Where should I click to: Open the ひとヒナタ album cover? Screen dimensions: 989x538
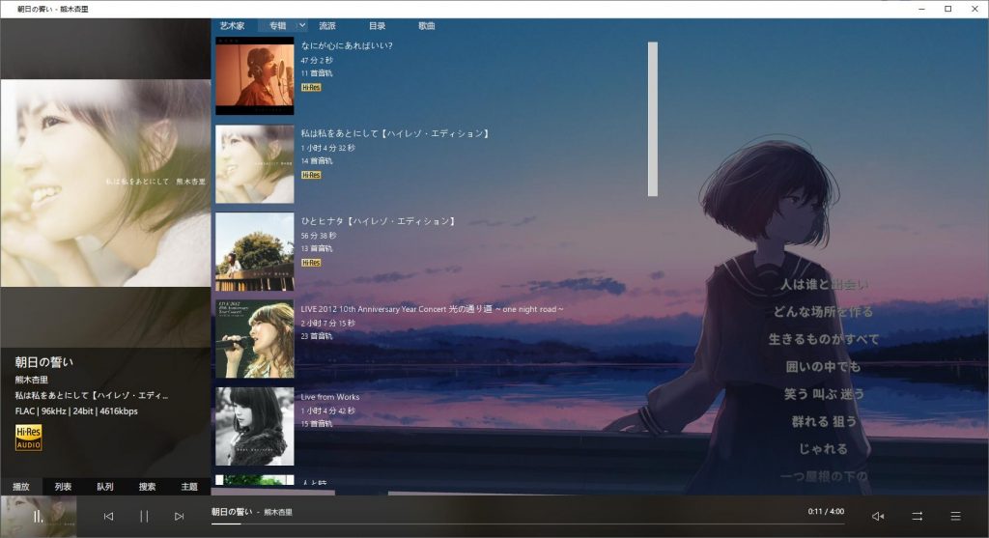[255, 252]
